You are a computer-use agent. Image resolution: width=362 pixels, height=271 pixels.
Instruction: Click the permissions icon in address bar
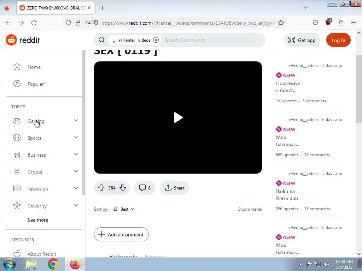88,23
